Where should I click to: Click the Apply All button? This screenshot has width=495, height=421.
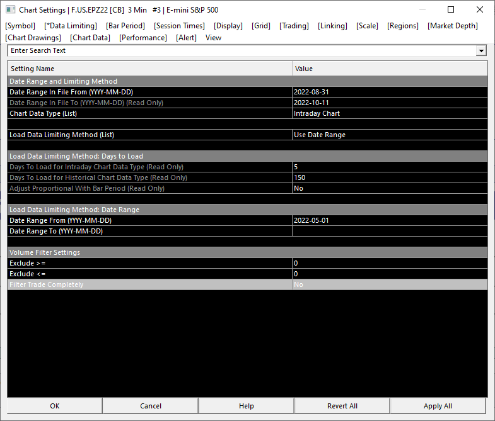438,406
